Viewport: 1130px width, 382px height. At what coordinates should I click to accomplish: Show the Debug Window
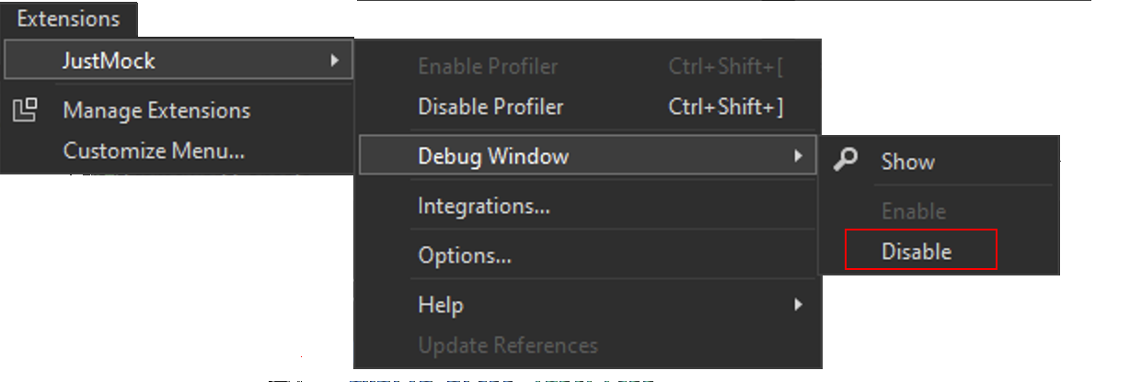907,162
